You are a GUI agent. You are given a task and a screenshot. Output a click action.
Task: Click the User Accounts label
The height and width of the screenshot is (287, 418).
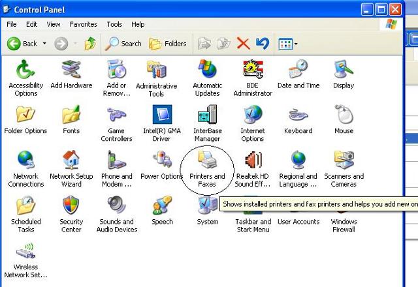pos(298,222)
